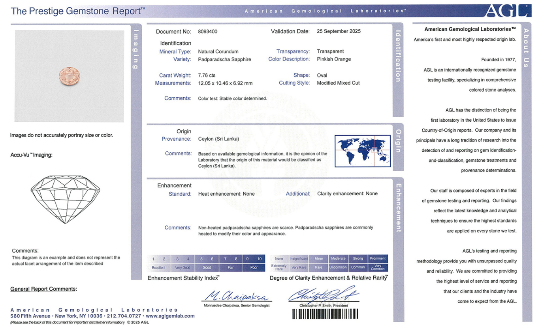540x327 pixels.
Task: Click the "Color Description:" field label
Action: click(289, 59)
